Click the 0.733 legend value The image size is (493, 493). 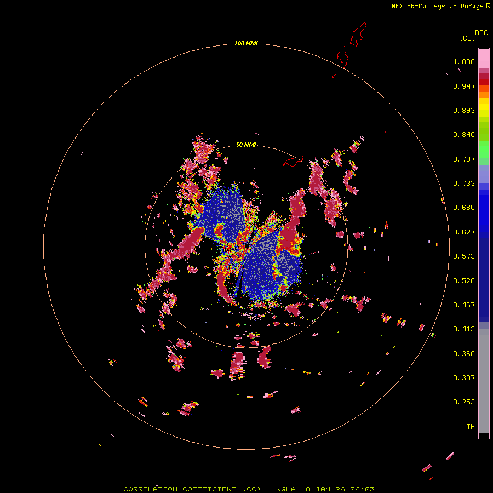(x=464, y=184)
